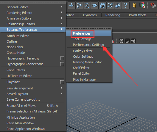Open the Shelf Editor
The image size is (157, 132).
(89, 68)
